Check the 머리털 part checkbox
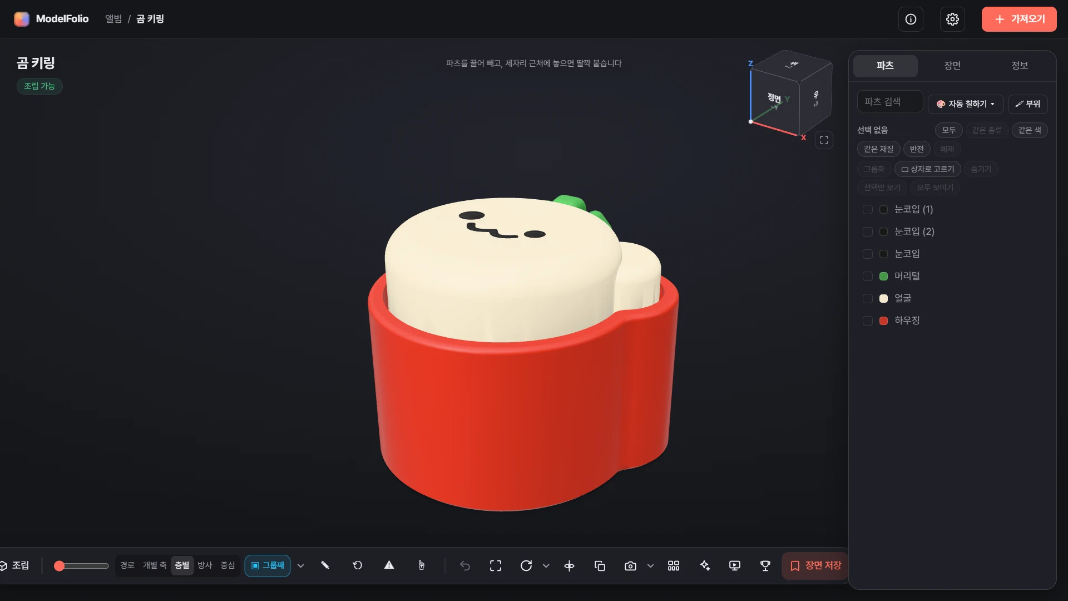This screenshot has height=601, width=1068. click(867, 277)
